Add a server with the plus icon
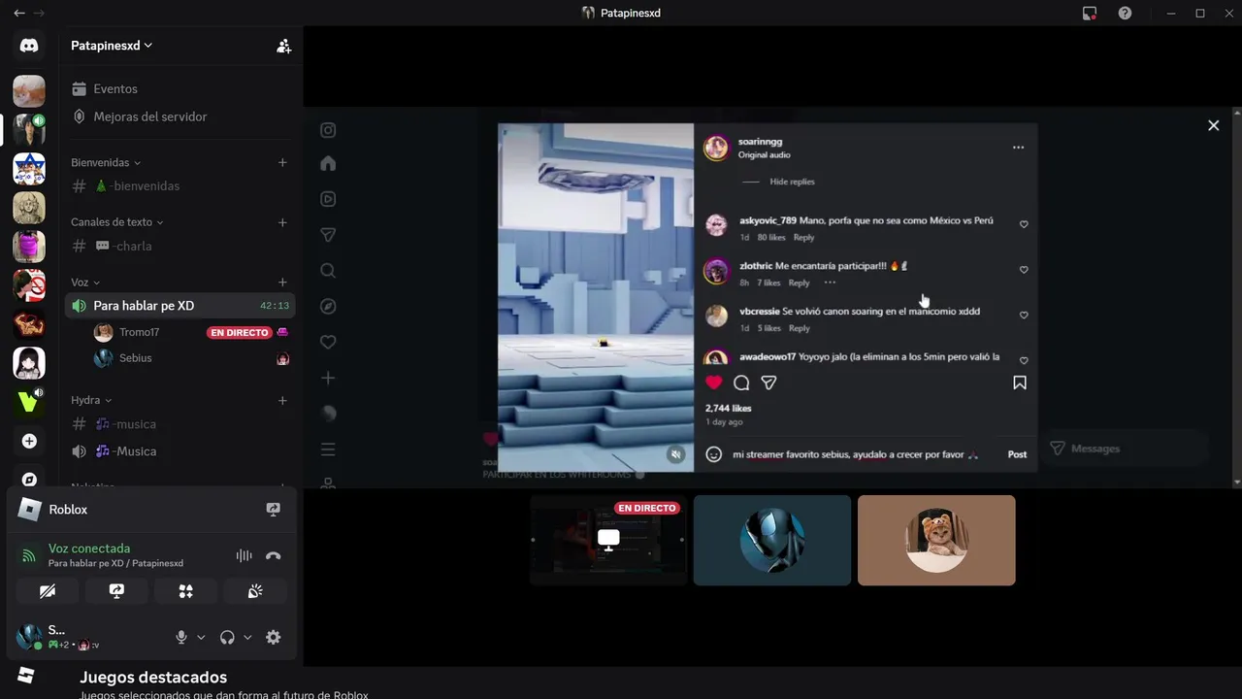This screenshot has height=699, width=1242. pos(29,441)
